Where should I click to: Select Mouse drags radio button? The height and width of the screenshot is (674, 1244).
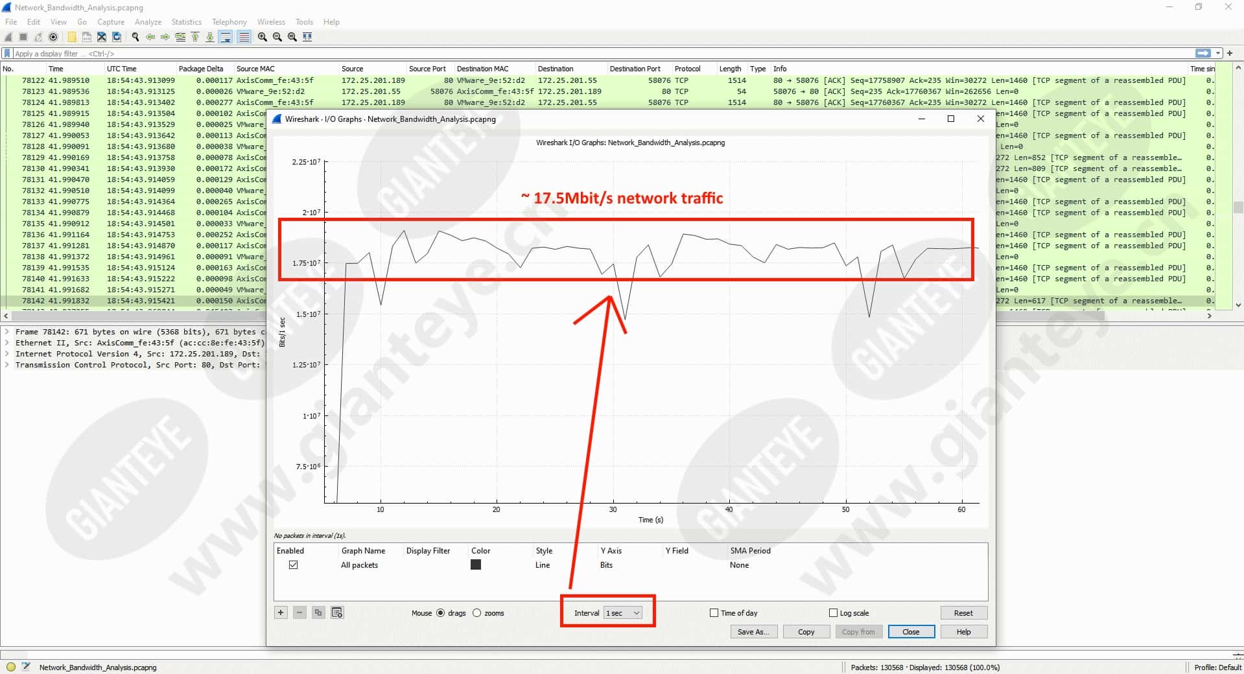coord(441,613)
